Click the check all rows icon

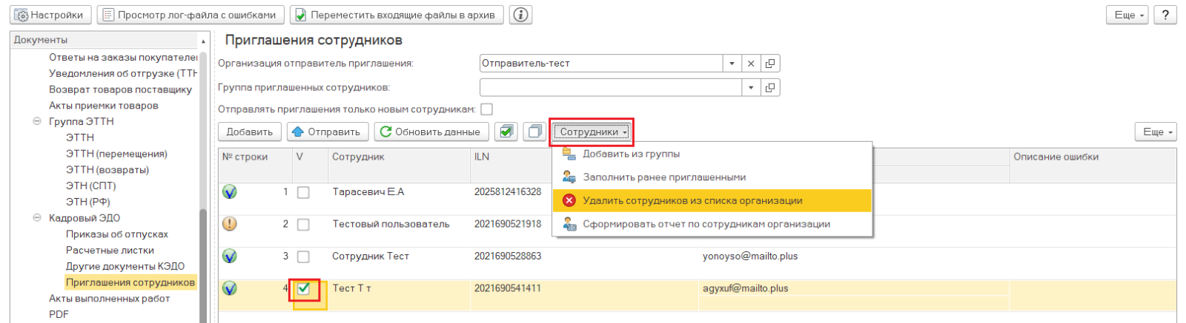[x=506, y=132]
